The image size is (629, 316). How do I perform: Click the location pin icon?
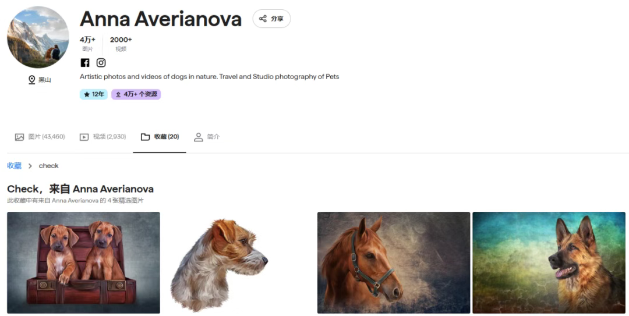pyautogui.click(x=31, y=80)
